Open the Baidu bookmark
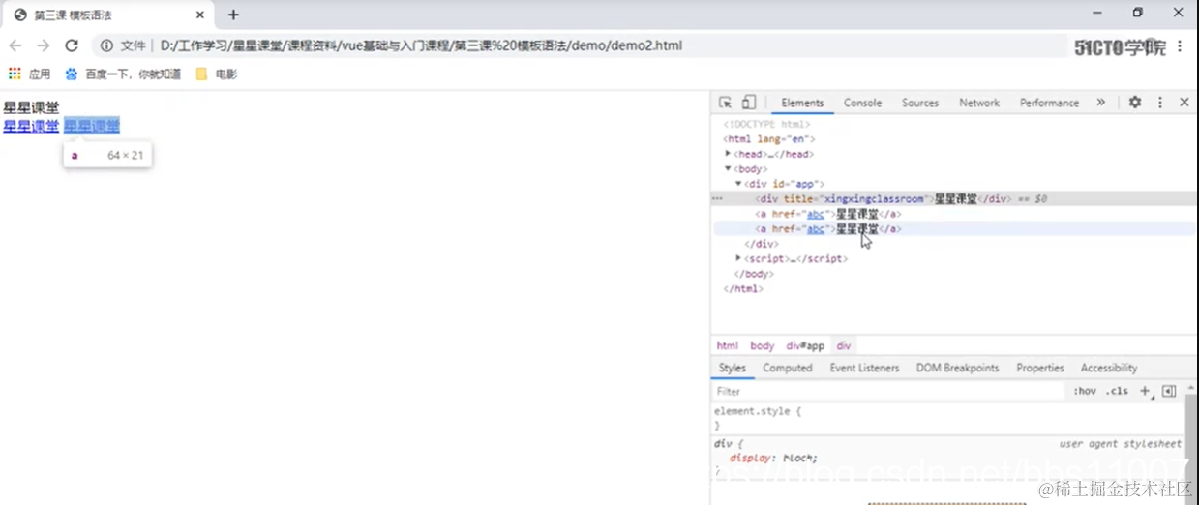1199x505 pixels. click(123, 74)
